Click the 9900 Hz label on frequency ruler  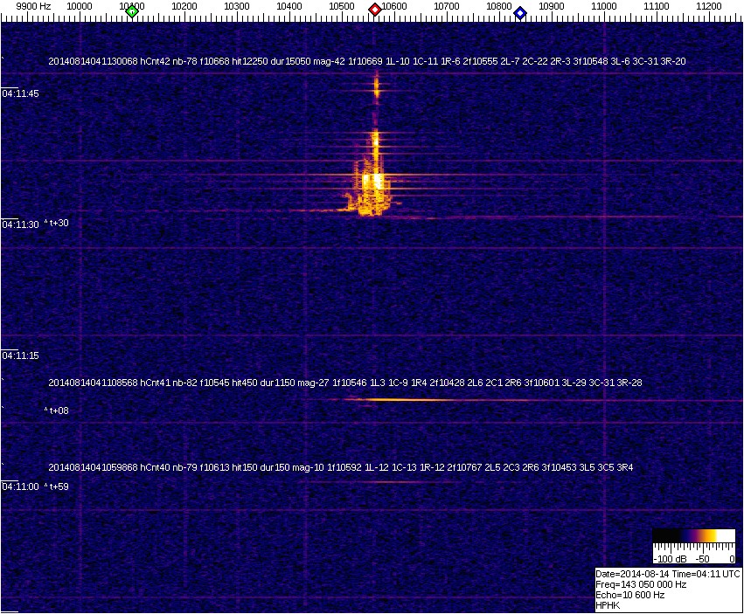[33, 6]
